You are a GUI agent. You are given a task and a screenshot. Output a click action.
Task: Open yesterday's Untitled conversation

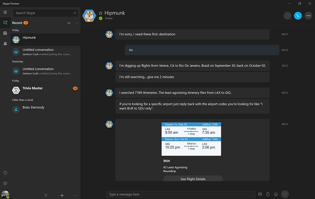(46, 71)
